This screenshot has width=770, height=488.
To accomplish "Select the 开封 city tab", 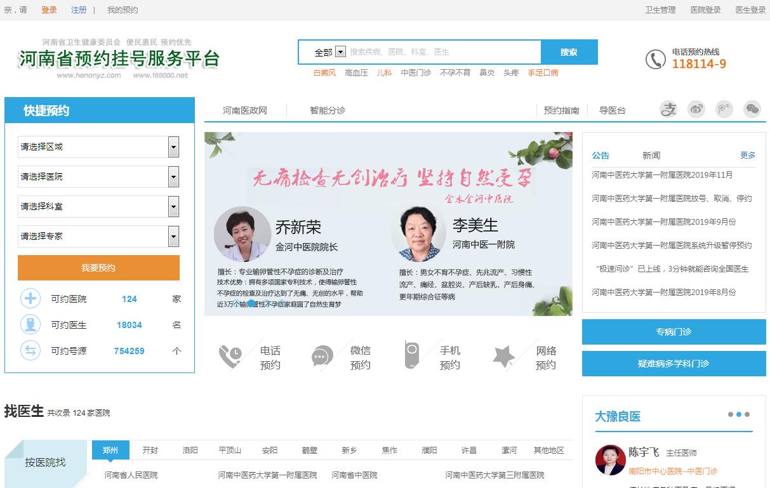I will pos(150,450).
